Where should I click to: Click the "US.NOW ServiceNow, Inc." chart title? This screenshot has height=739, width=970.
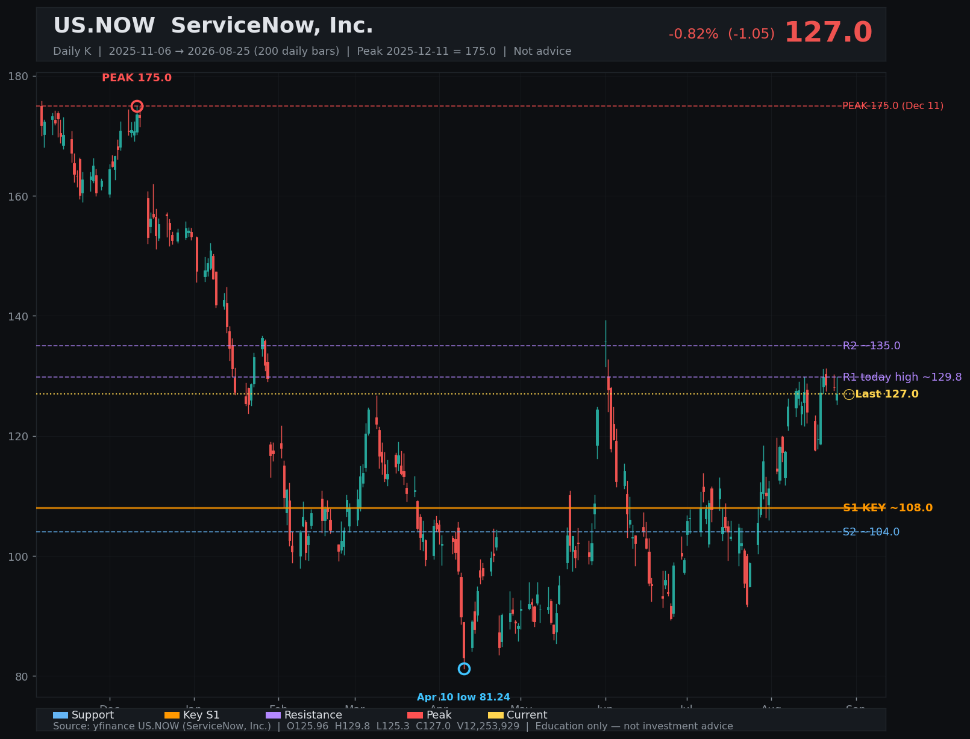click(x=213, y=26)
